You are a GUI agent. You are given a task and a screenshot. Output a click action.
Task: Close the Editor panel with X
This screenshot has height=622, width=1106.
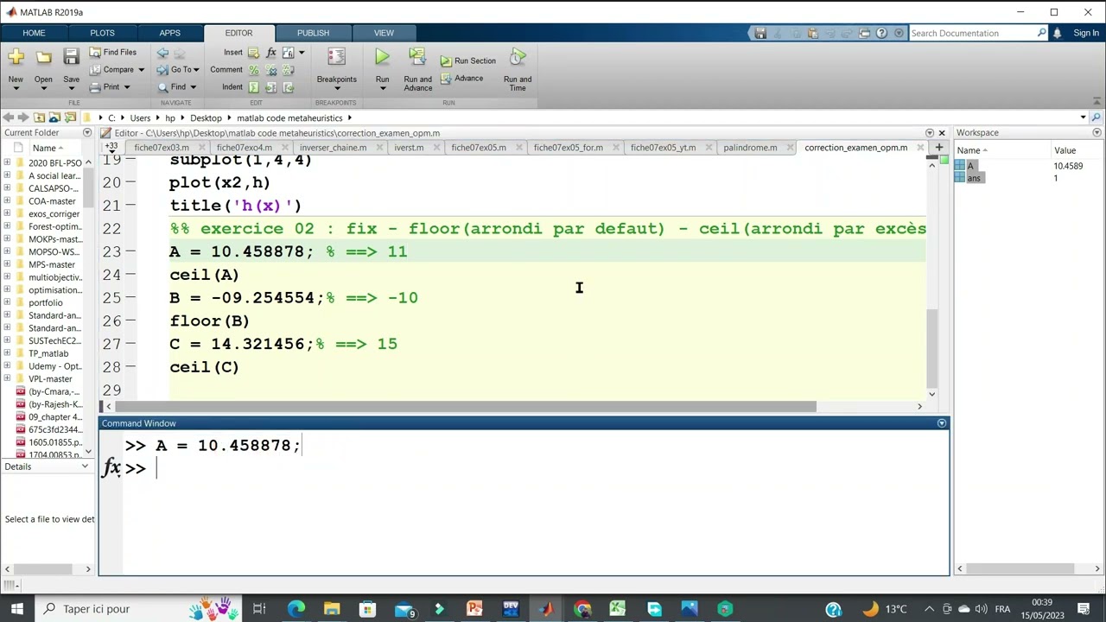[941, 133]
